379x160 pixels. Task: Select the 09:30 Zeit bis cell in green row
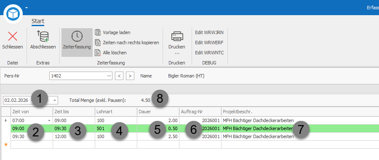74,128
